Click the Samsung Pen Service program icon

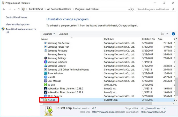coord(46,43)
